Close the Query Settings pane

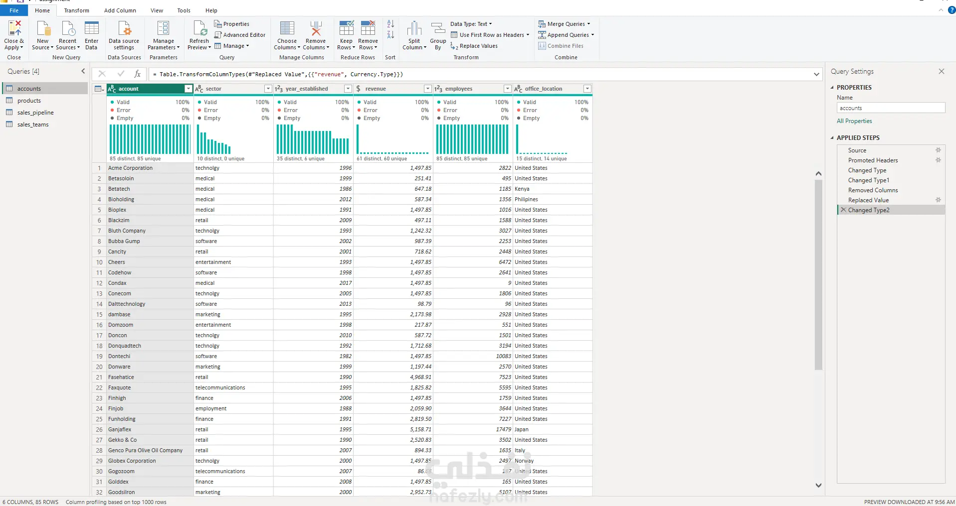942,71
